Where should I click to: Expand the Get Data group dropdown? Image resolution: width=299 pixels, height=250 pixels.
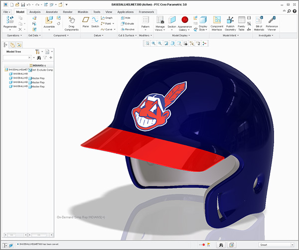[34, 35]
